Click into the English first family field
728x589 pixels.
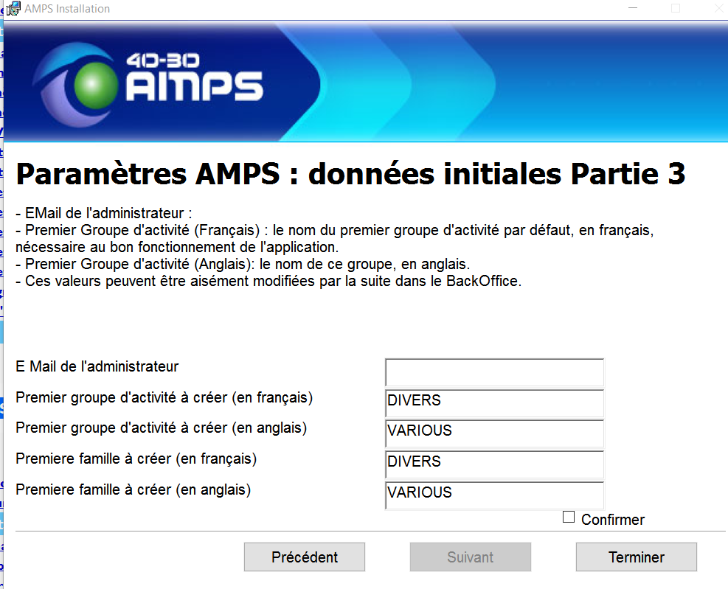[494, 495]
